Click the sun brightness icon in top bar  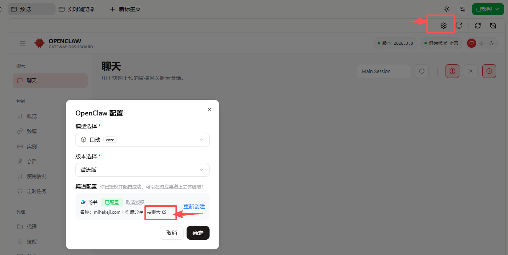pos(447,9)
